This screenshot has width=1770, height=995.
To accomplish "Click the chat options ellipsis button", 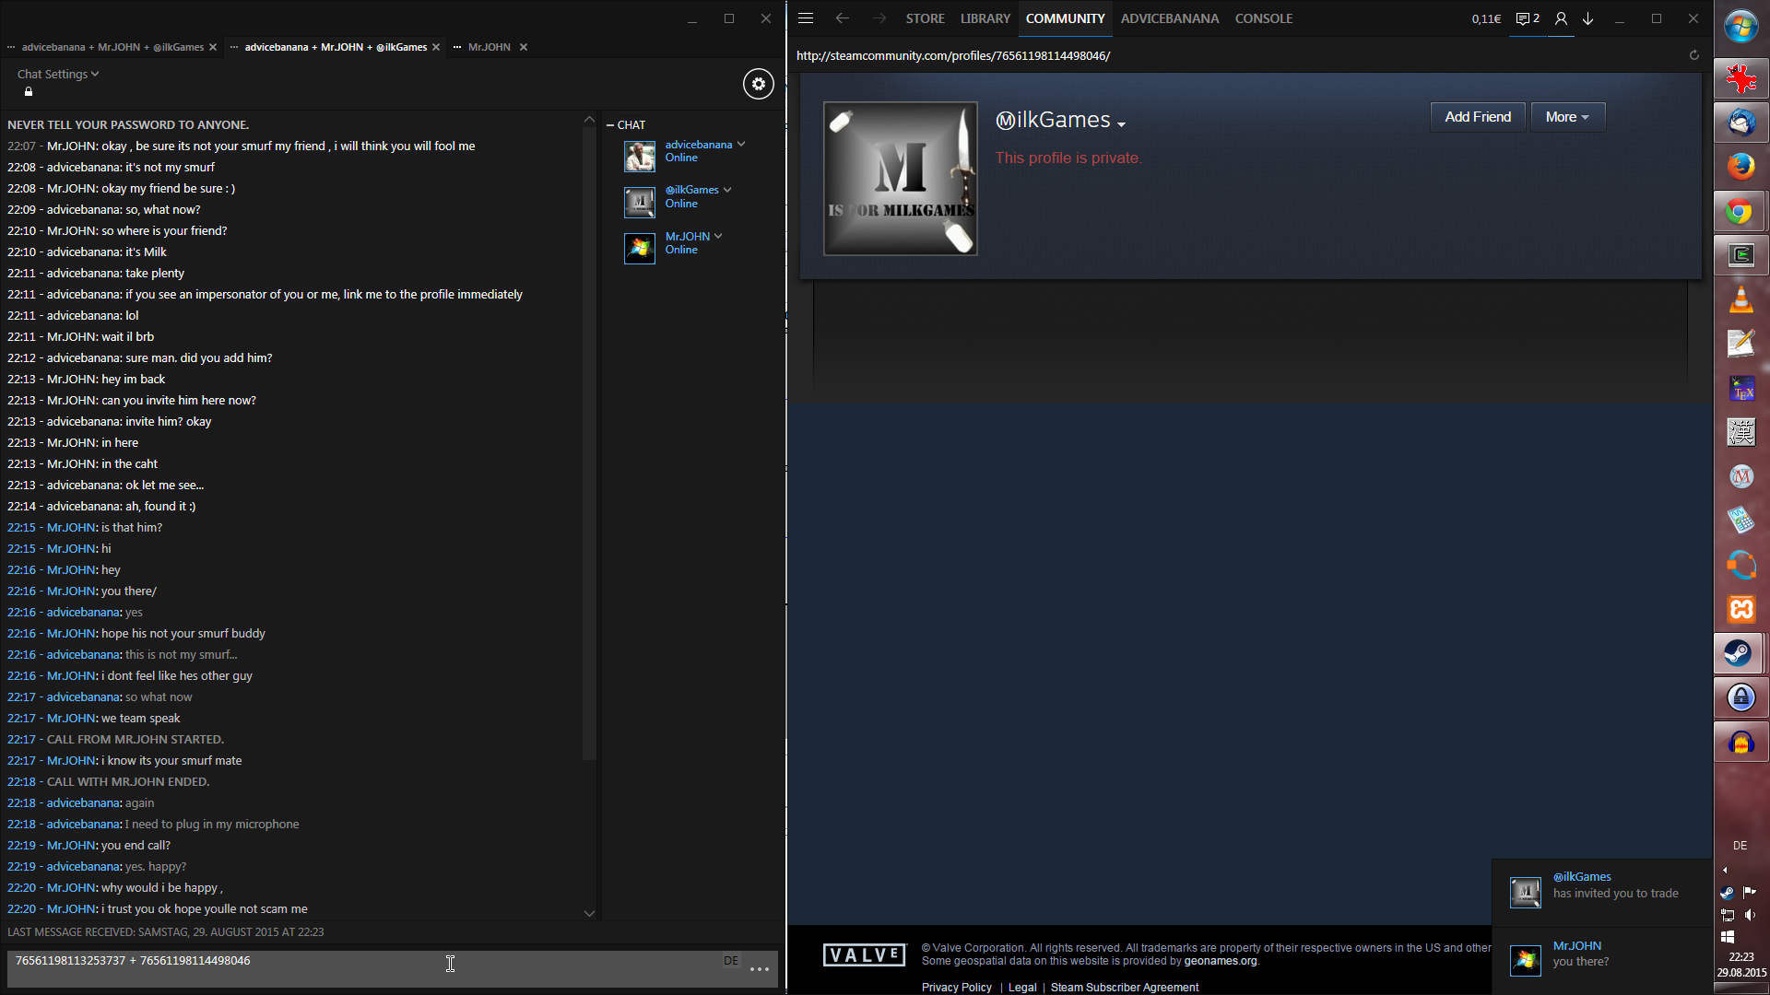I will [760, 969].
